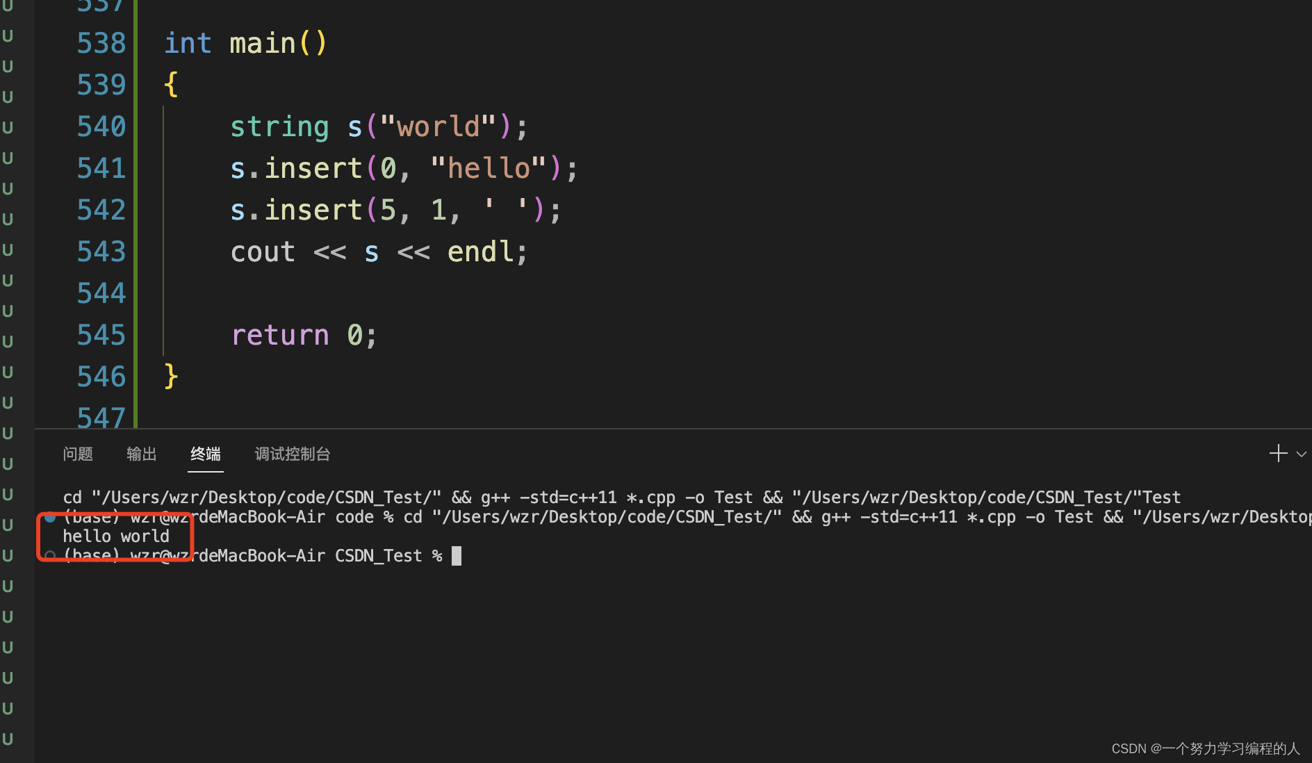This screenshot has width=1312, height=763.
Task: Click line number 538 in the gutter
Action: coord(101,43)
